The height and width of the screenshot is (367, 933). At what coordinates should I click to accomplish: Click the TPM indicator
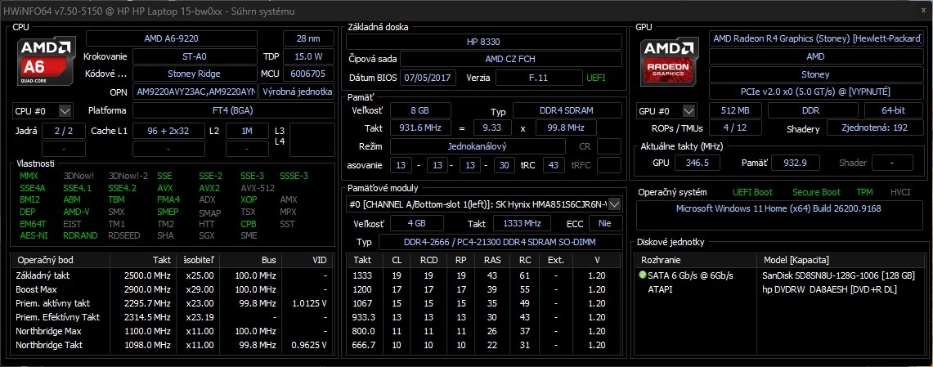(x=864, y=192)
